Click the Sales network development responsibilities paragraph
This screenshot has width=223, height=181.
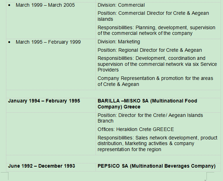(x=157, y=144)
